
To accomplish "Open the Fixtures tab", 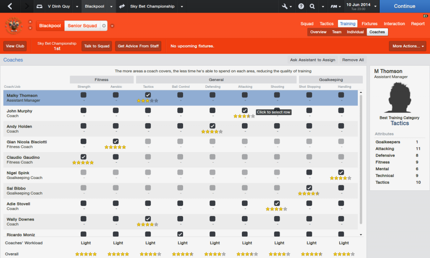I will coord(370,24).
